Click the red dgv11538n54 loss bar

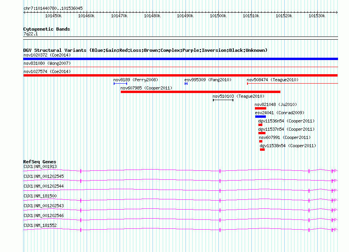pyautogui.click(x=262, y=150)
